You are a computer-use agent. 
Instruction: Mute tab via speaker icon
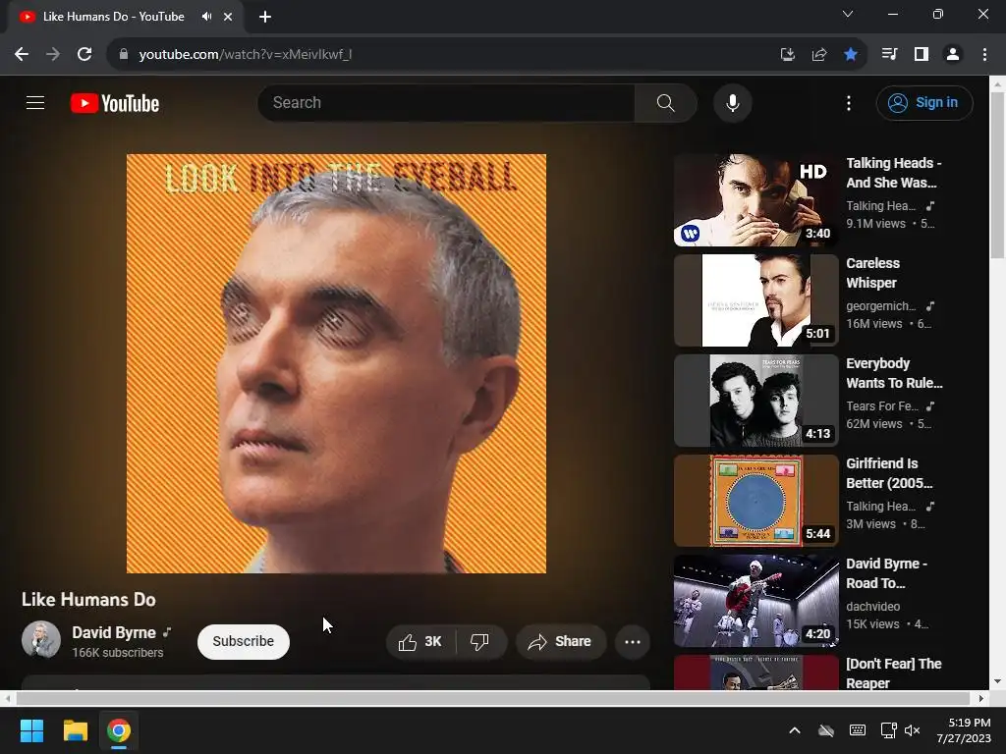pos(206,17)
